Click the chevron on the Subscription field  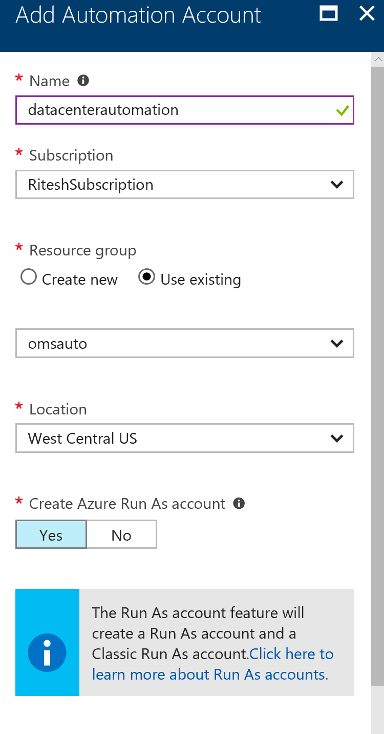[x=337, y=185]
